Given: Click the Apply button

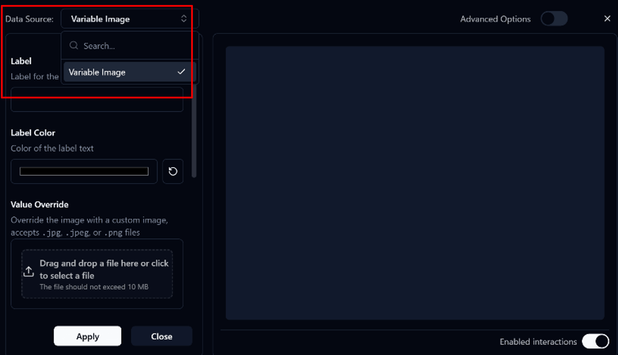Looking at the screenshot, I should (88, 336).
